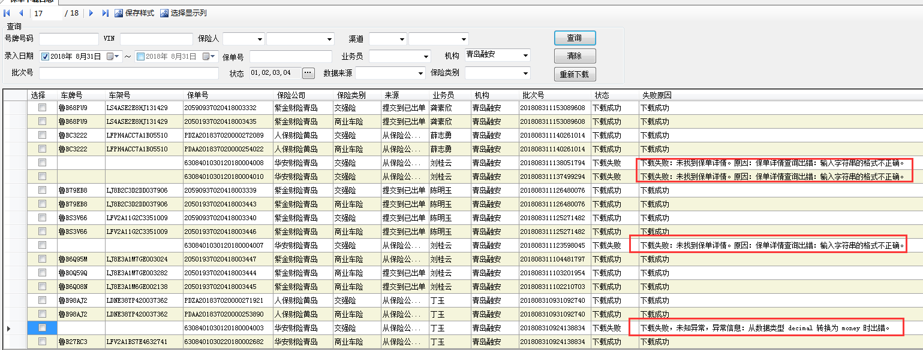Jump to the last page
Image resolution: width=923 pixels, height=350 pixels.
click(106, 13)
